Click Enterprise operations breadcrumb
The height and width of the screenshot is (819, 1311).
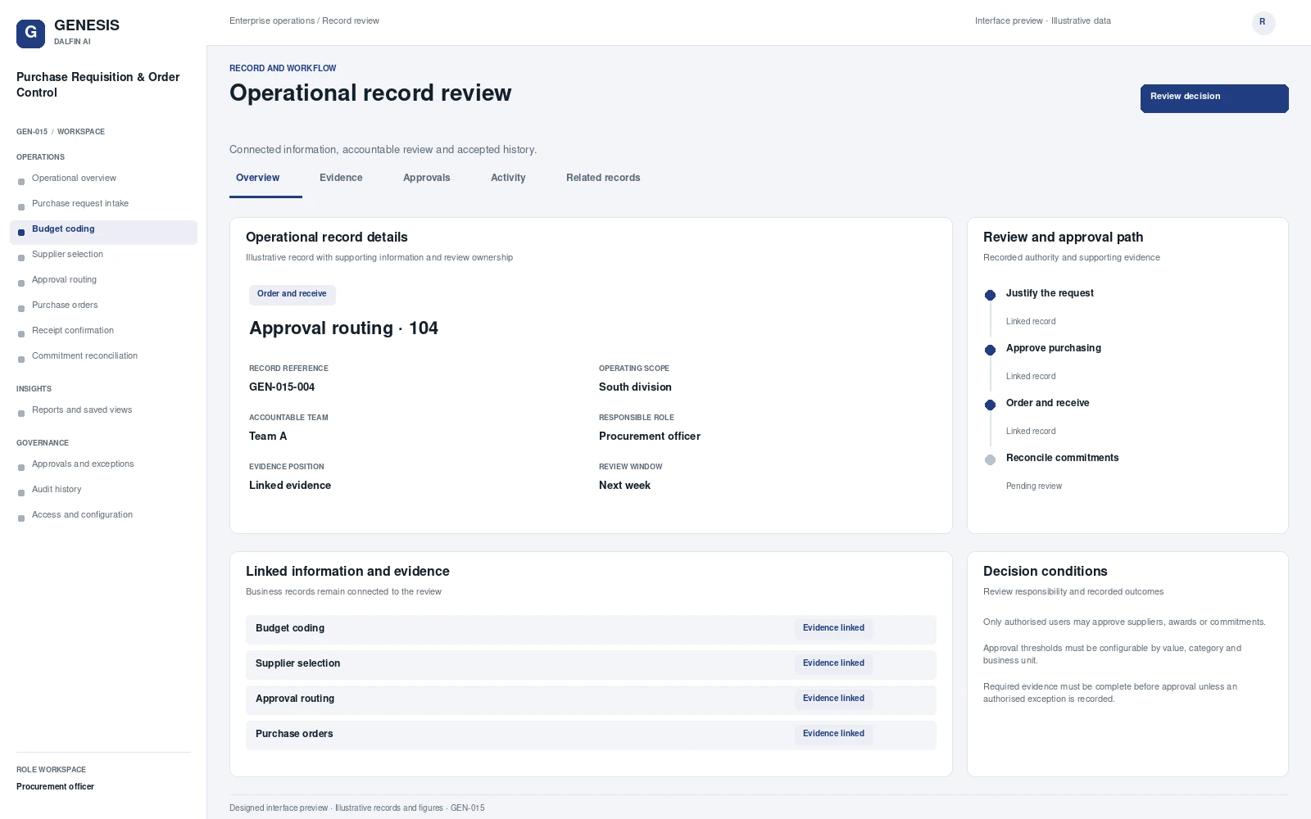tap(272, 21)
